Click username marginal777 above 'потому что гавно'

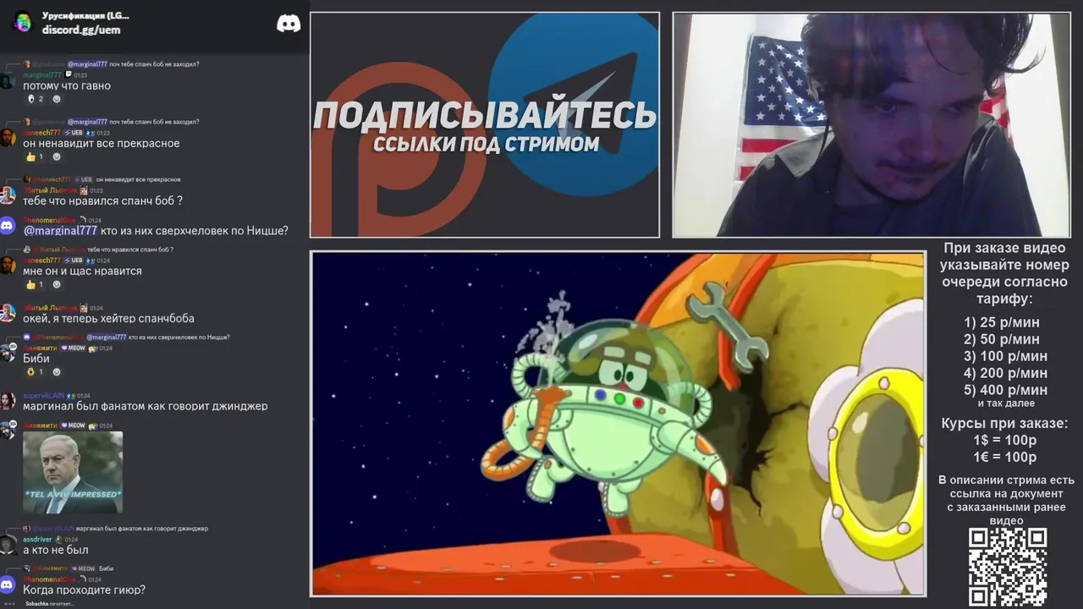click(42, 74)
